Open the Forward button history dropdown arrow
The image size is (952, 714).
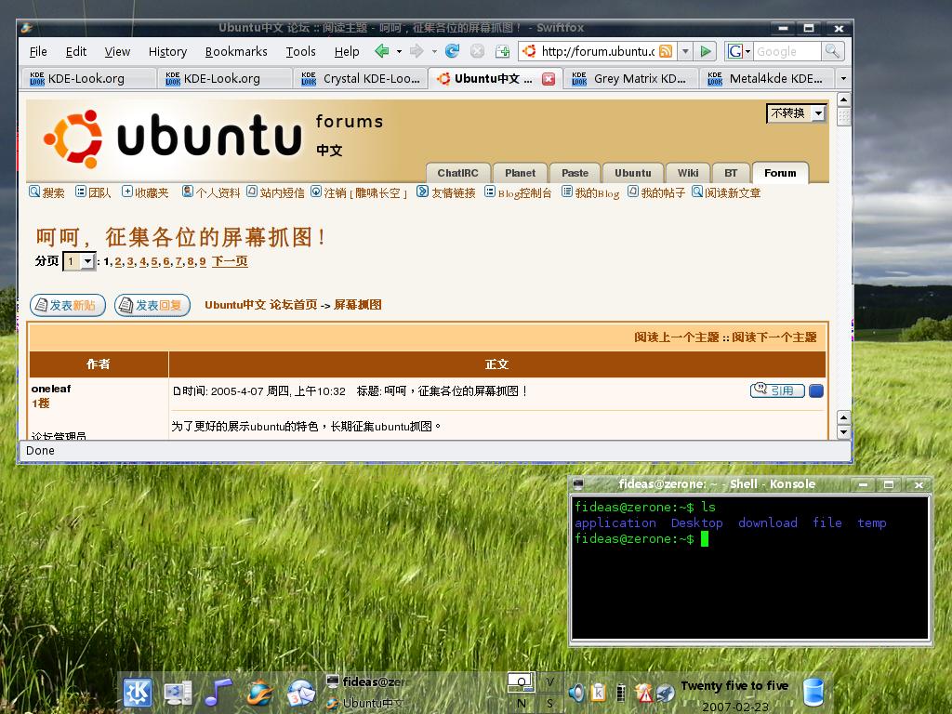click(434, 52)
